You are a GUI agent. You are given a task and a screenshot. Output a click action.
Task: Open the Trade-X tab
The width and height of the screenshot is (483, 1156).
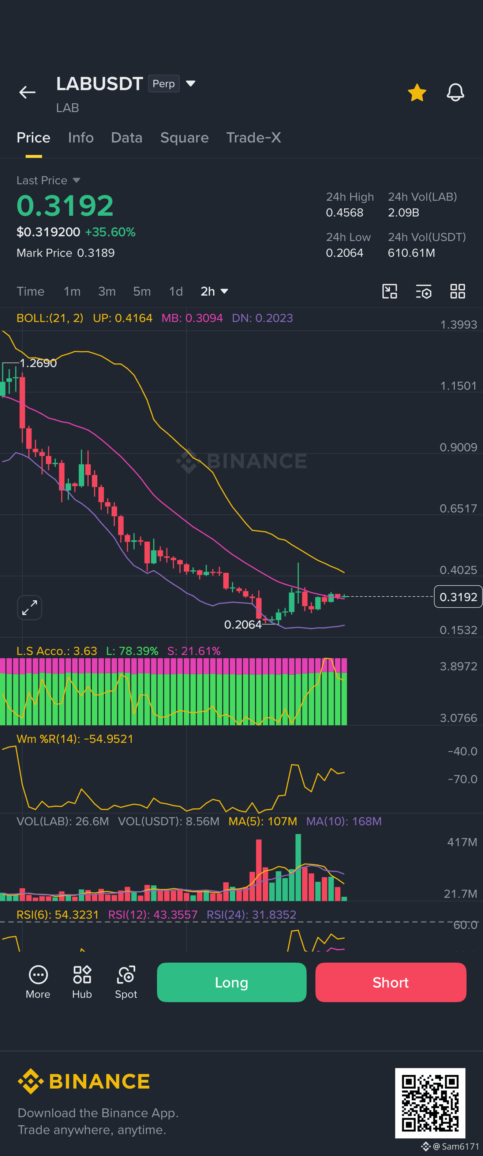253,138
